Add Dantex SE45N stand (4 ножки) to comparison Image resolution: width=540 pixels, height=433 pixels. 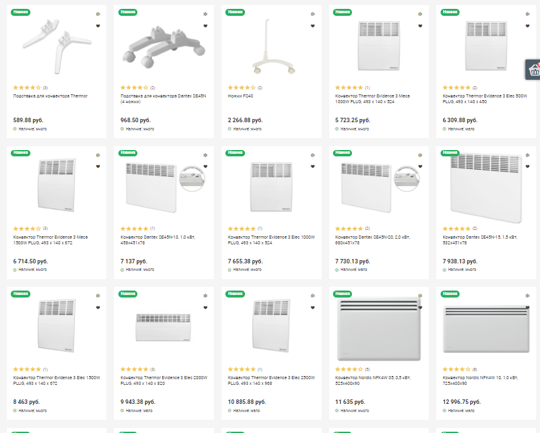pos(205,14)
